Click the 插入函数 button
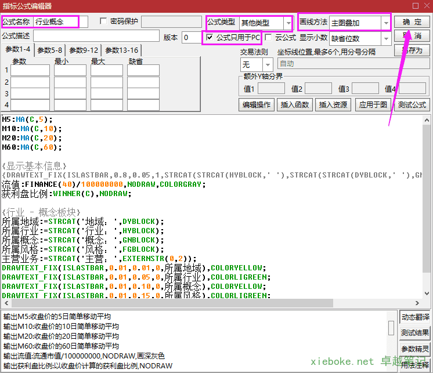 coord(295,105)
